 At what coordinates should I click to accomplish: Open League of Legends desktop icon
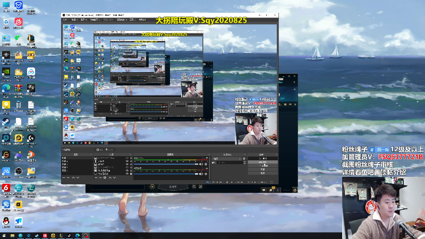(x=31, y=39)
